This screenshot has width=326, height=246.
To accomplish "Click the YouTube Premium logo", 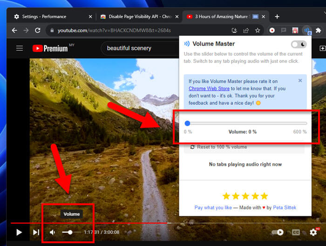I will click(50, 48).
